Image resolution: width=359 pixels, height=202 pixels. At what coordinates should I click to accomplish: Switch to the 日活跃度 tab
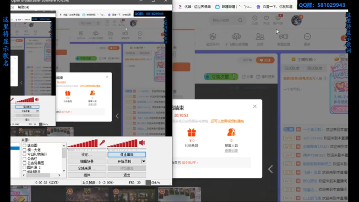(292, 68)
